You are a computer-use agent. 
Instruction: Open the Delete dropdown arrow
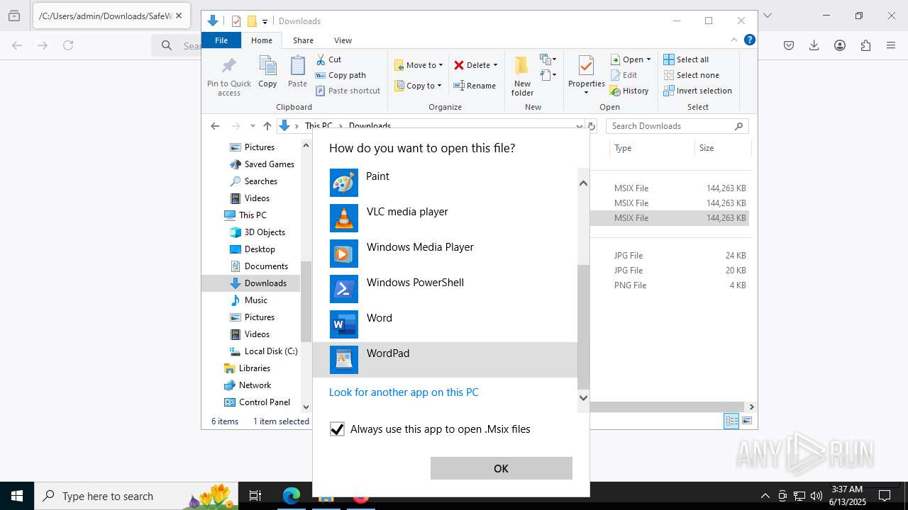[495, 65]
